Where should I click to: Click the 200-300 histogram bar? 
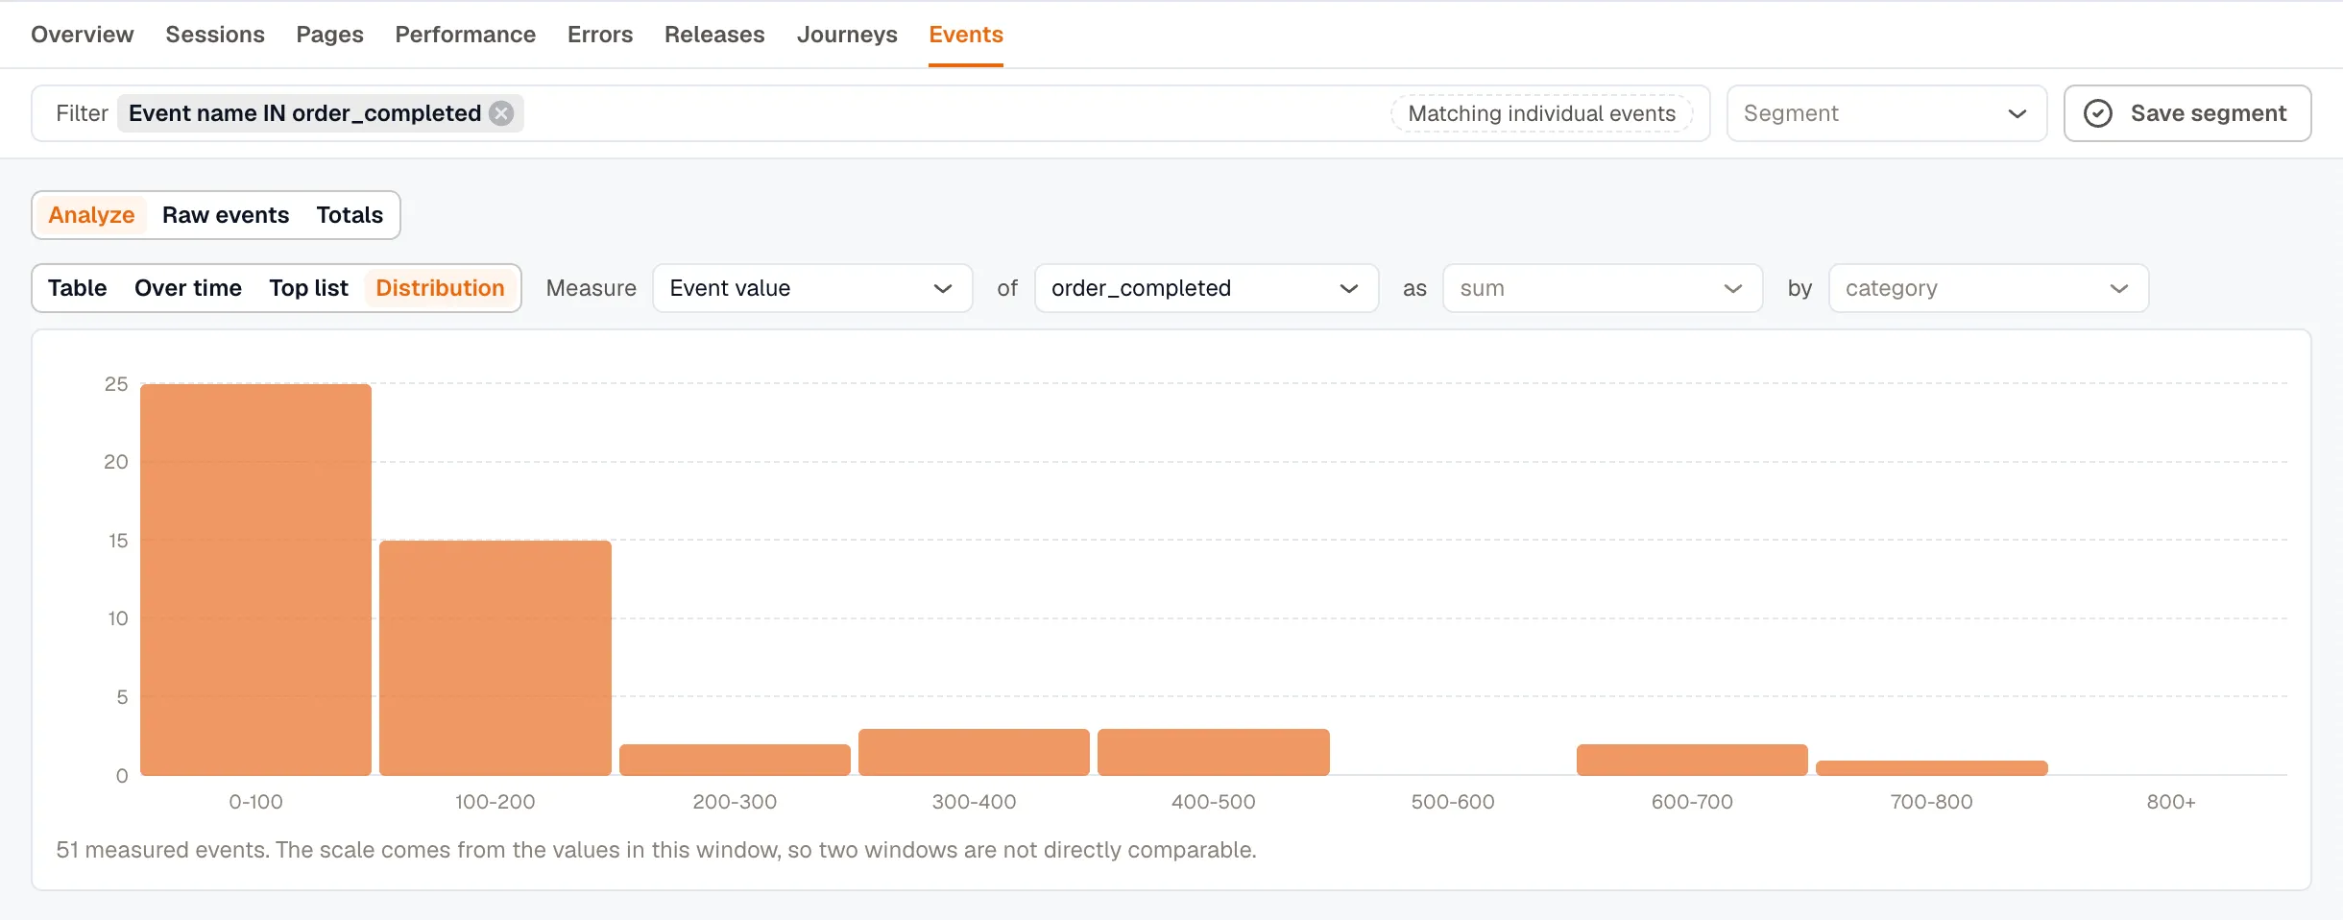tap(735, 760)
